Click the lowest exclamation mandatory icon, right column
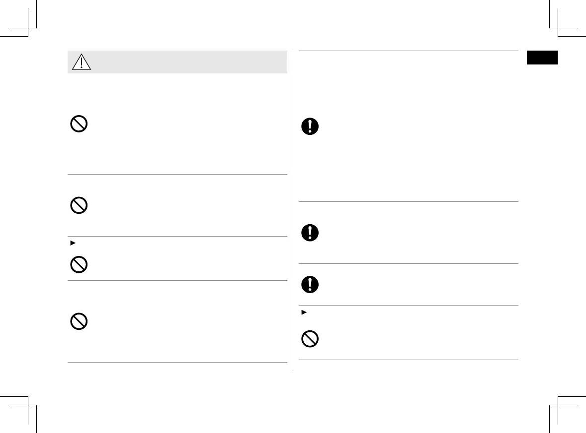The image size is (586, 433). [x=311, y=284]
